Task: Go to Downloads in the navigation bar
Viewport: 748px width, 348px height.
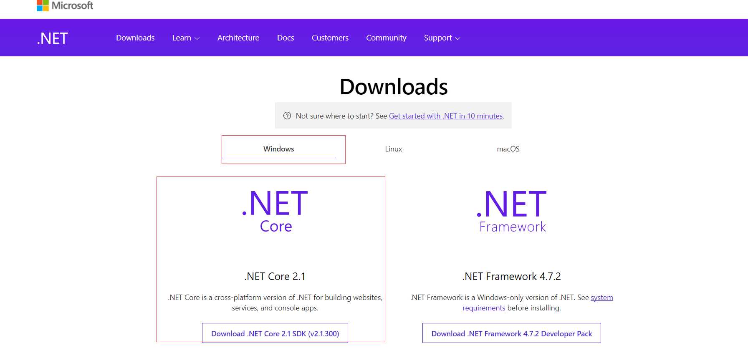Action: click(x=135, y=38)
